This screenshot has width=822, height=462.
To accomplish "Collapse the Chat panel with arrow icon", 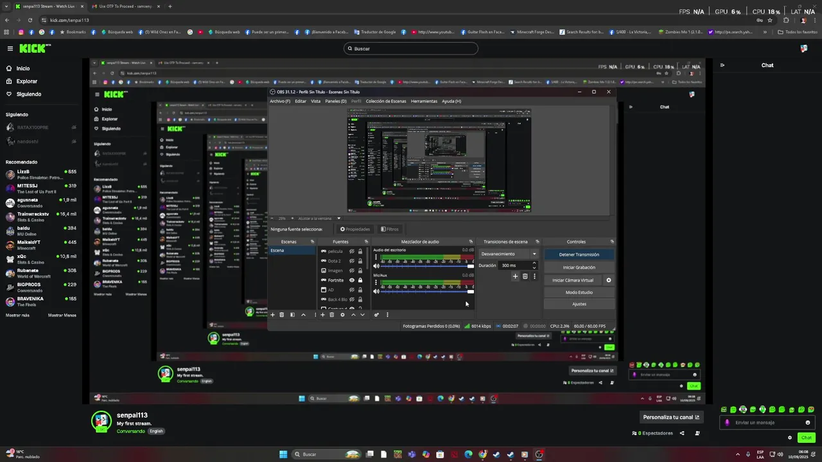I will [x=722, y=65].
